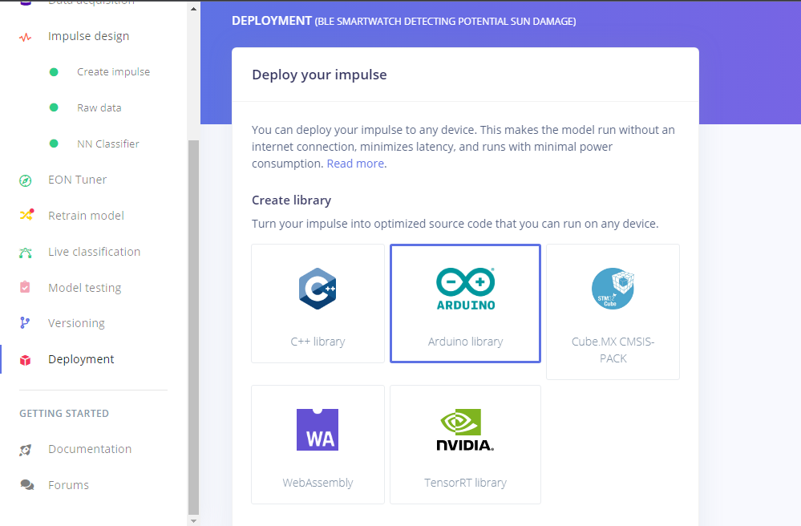This screenshot has width=801, height=526.
Task: Go to Live classification
Action: 94,252
